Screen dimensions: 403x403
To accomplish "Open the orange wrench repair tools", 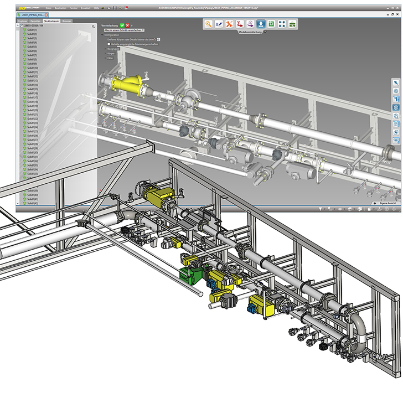I will tap(229, 24).
